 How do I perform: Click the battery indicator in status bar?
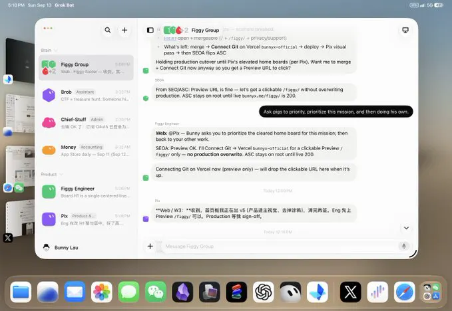click(x=439, y=5)
